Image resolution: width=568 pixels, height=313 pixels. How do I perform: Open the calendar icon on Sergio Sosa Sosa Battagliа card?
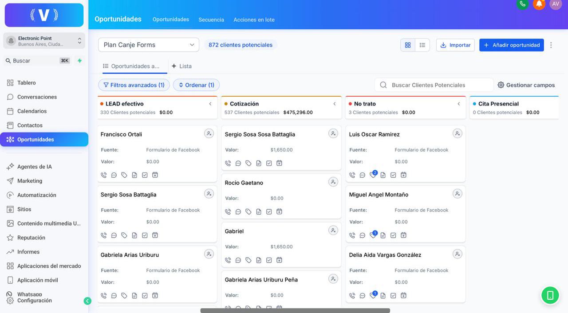point(279,163)
